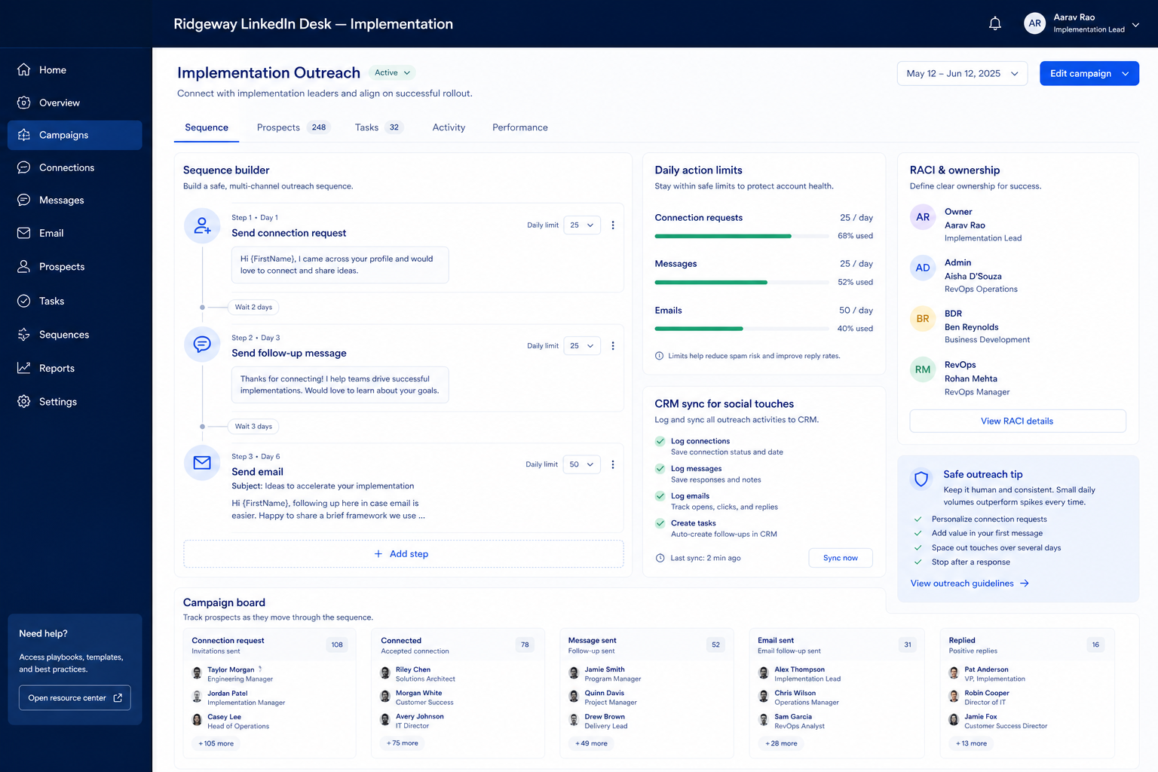This screenshot has height=772, width=1158.
Task: Expand the Edit campaign button arrow
Action: tap(1126, 73)
